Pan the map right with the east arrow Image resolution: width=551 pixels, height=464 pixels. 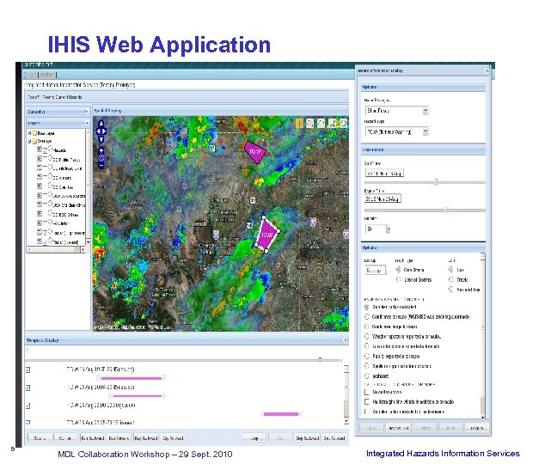104,131
